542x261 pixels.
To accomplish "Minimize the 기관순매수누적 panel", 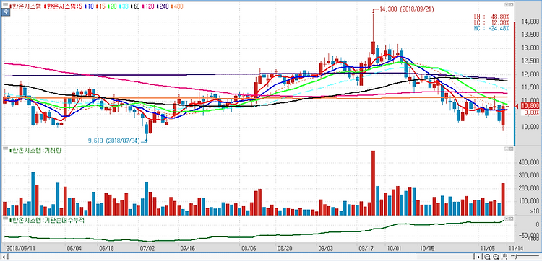I will click(507, 218).
